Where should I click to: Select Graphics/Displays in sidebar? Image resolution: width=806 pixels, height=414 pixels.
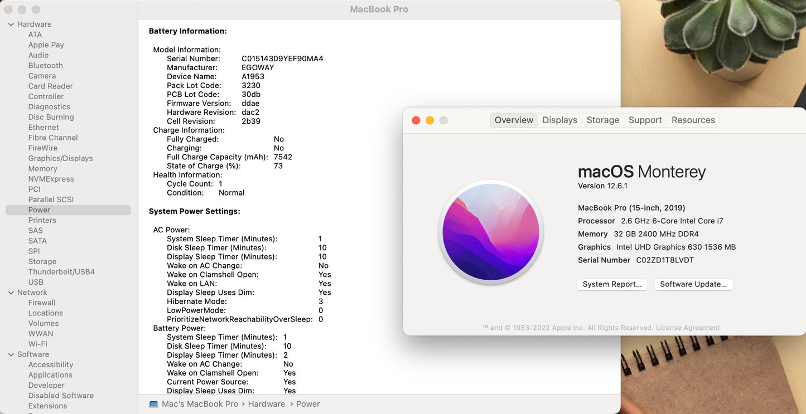(x=60, y=158)
